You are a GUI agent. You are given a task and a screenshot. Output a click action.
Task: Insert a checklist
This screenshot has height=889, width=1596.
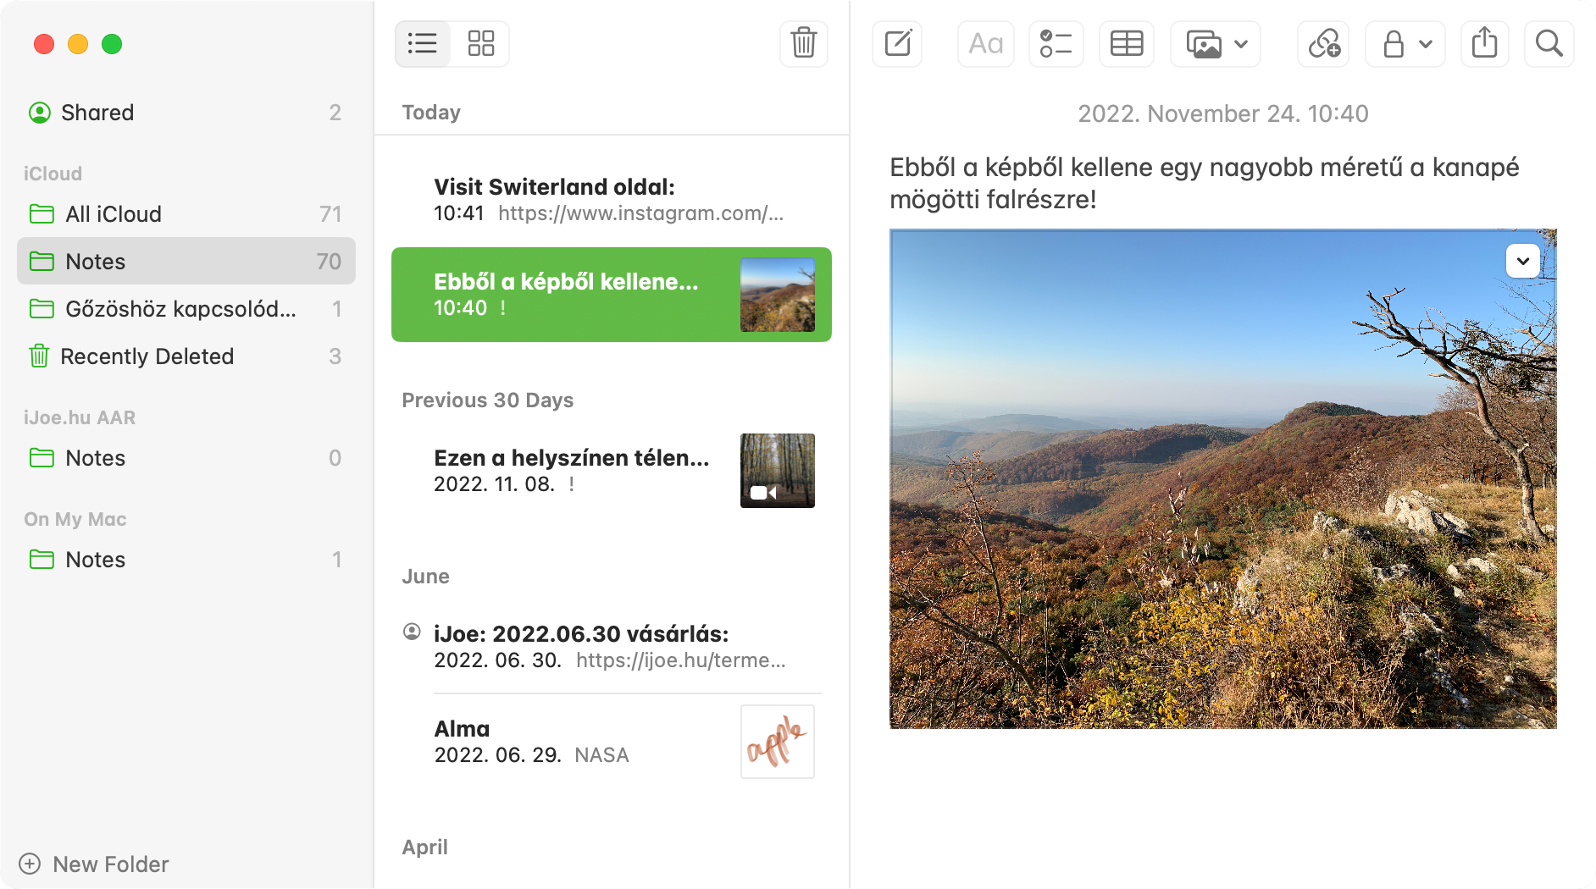coord(1056,43)
